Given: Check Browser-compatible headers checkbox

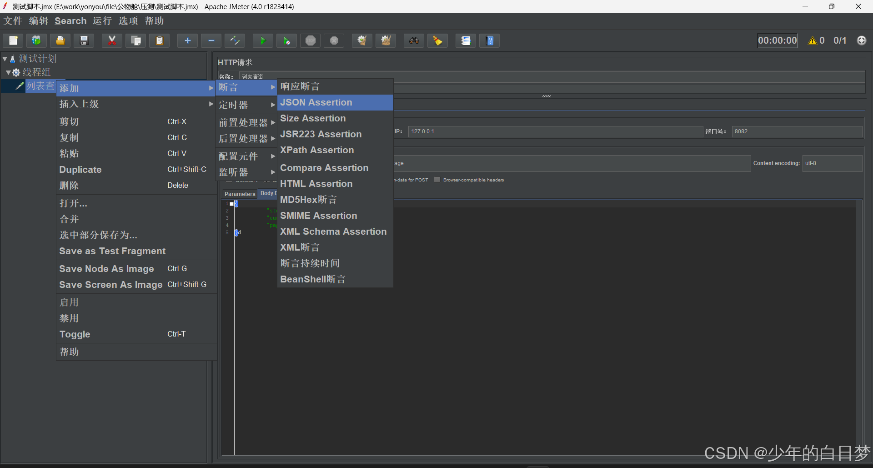Looking at the screenshot, I should tap(437, 180).
